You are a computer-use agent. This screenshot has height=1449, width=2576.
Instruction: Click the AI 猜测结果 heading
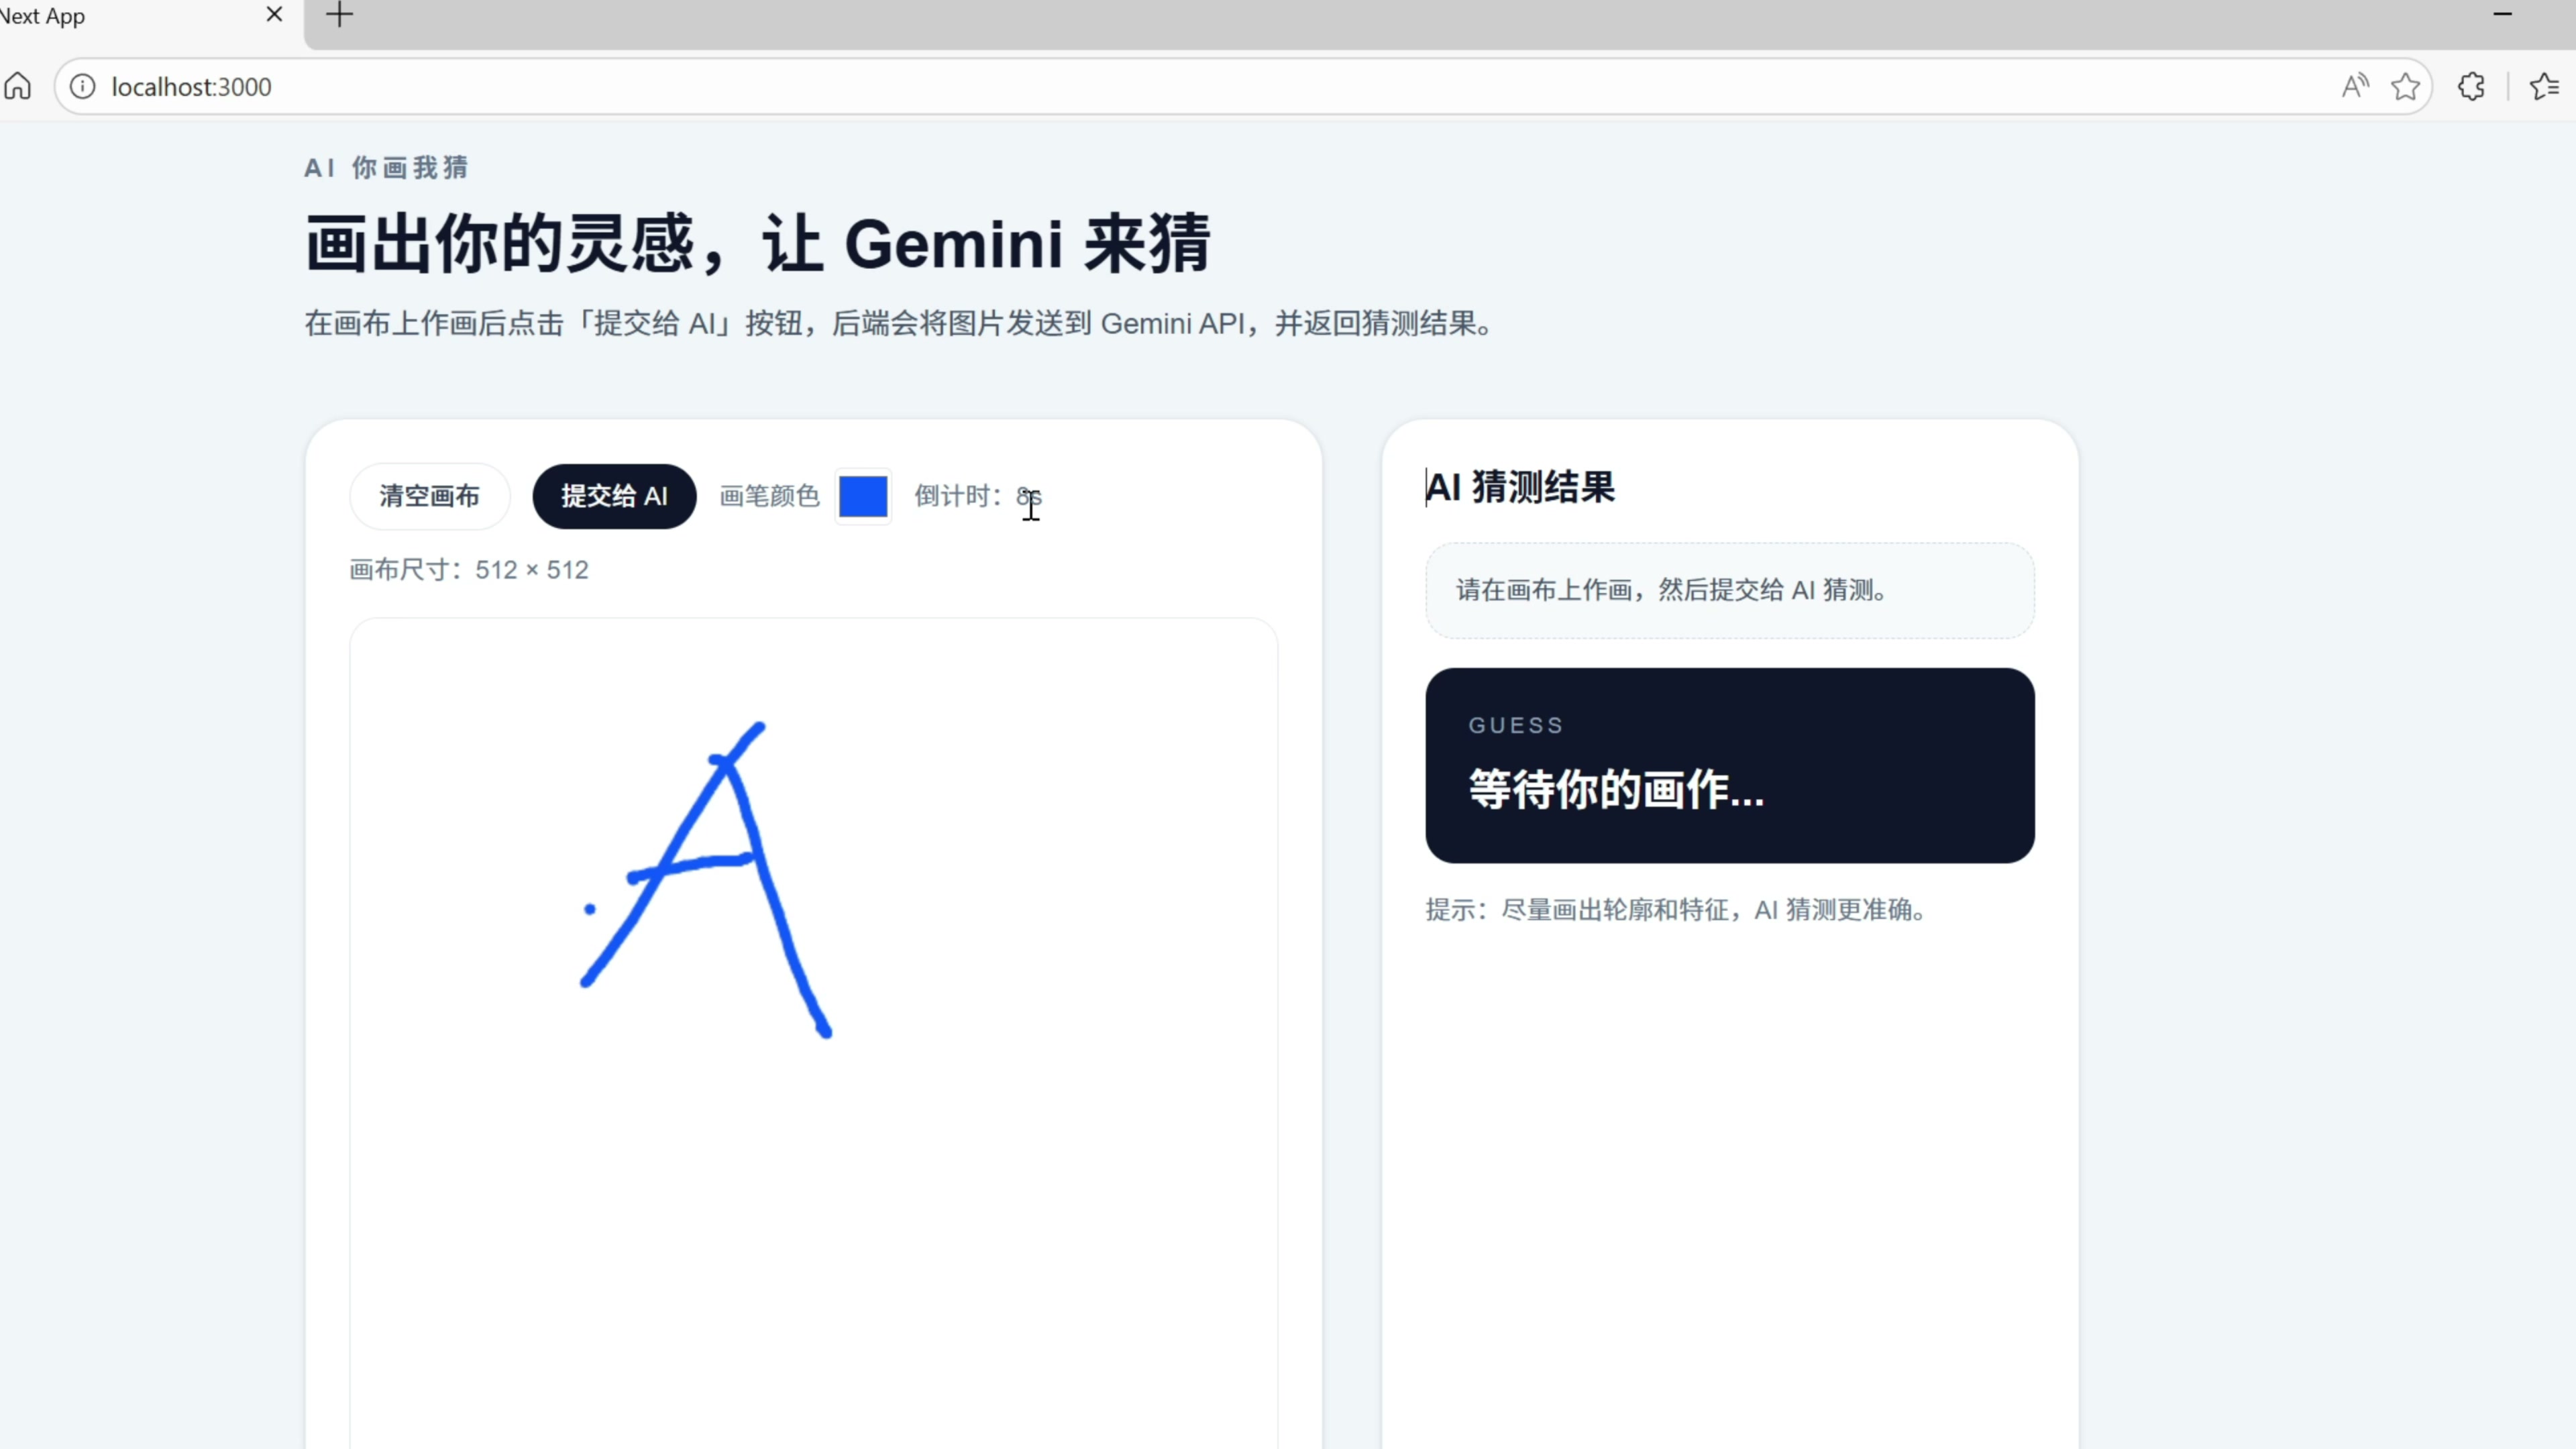point(1520,488)
